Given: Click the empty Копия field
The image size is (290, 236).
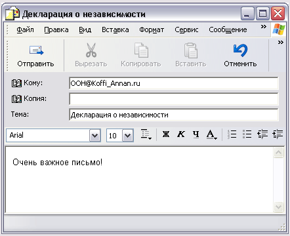Looking at the screenshot, I should (174, 99).
